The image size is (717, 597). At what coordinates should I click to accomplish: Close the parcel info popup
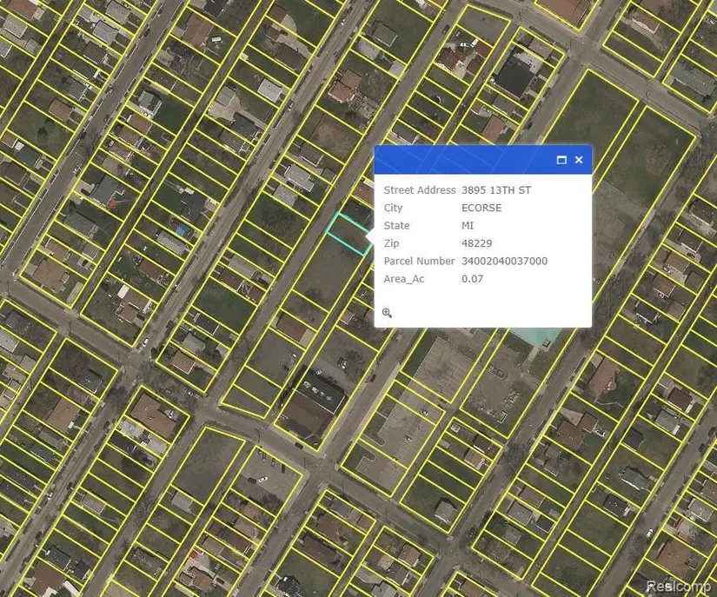pyautogui.click(x=579, y=160)
